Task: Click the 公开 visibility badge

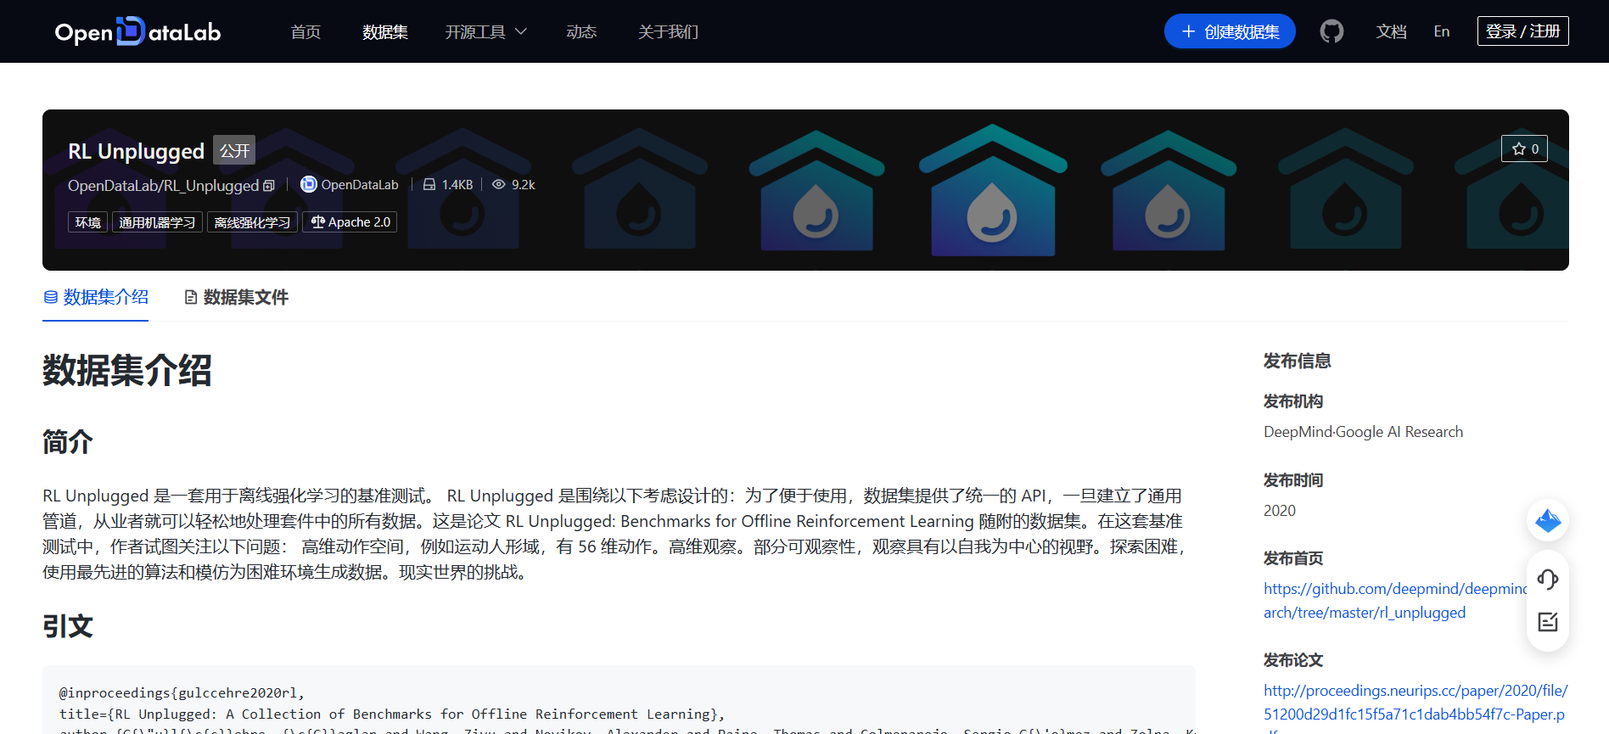Action: click(x=234, y=150)
